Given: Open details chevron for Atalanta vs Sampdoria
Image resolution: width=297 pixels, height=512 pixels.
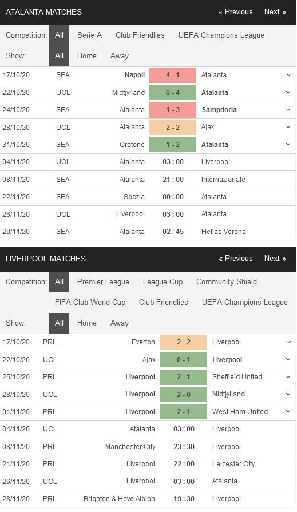Looking at the screenshot, I should (x=288, y=110).
